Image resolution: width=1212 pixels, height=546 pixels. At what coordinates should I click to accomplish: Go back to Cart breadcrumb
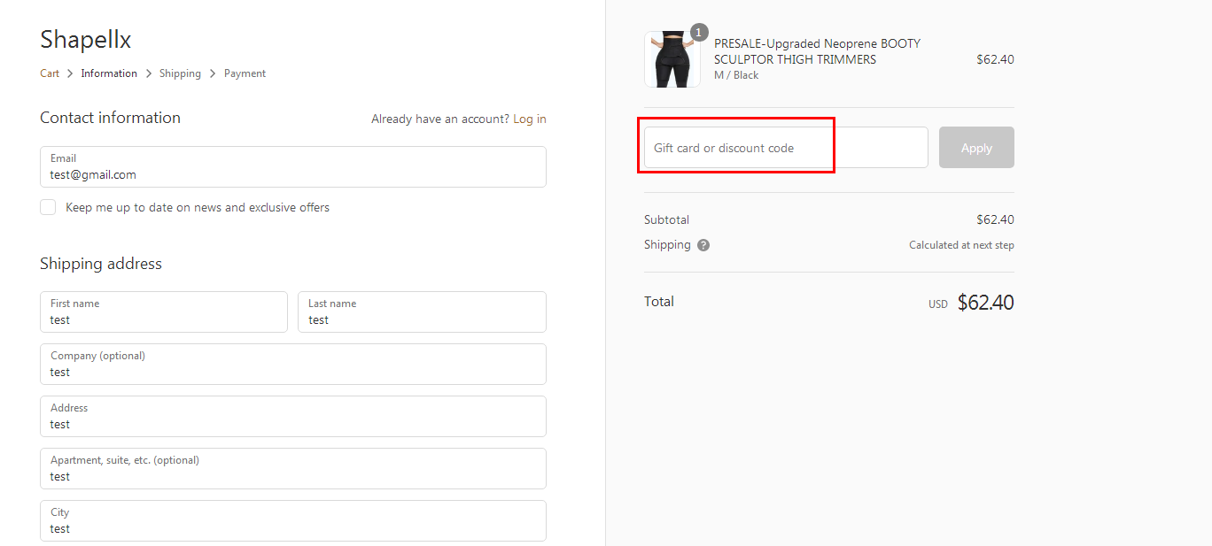tap(50, 73)
